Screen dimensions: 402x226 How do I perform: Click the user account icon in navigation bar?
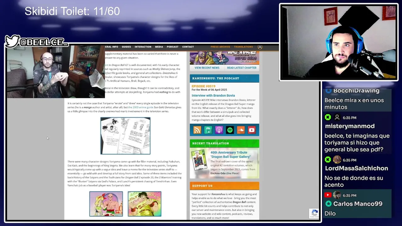click(260, 47)
